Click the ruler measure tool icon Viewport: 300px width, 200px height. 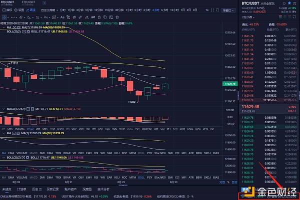pyautogui.click(x=80, y=17)
